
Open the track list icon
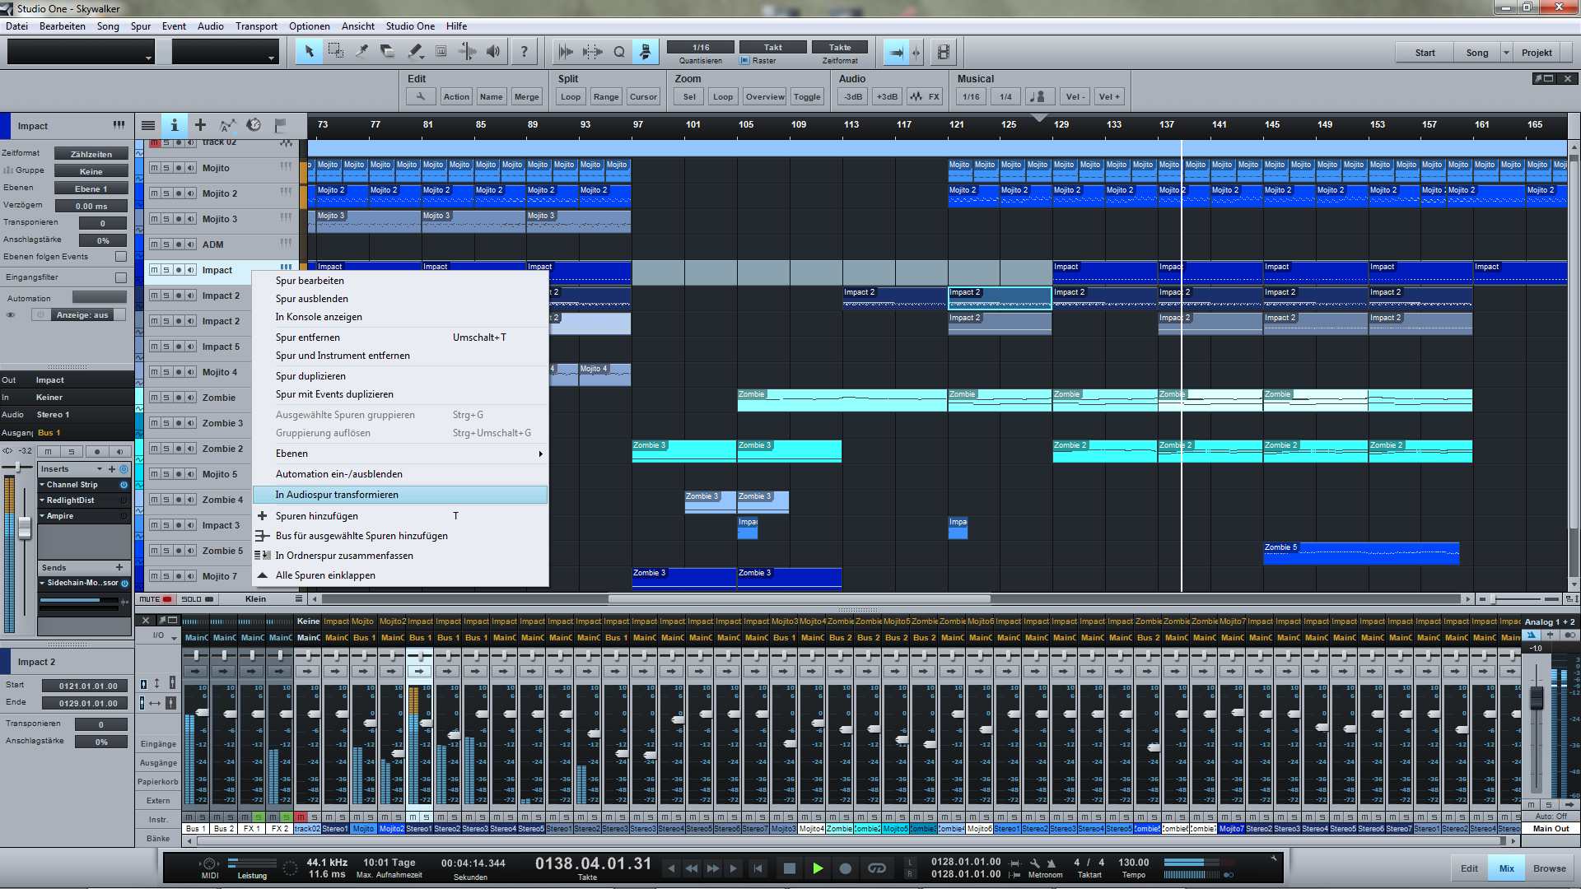coord(148,125)
